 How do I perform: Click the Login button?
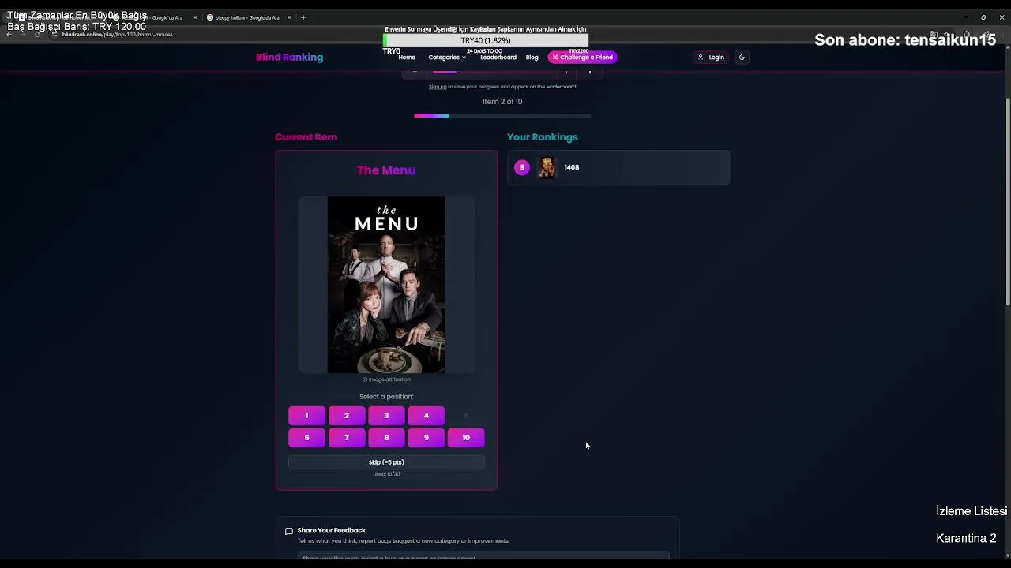[711, 57]
